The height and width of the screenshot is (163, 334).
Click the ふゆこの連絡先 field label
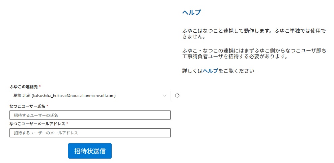(x=24, y=87)
